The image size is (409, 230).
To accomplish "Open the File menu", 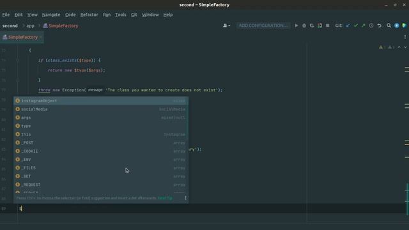I will tap(6, 15).
